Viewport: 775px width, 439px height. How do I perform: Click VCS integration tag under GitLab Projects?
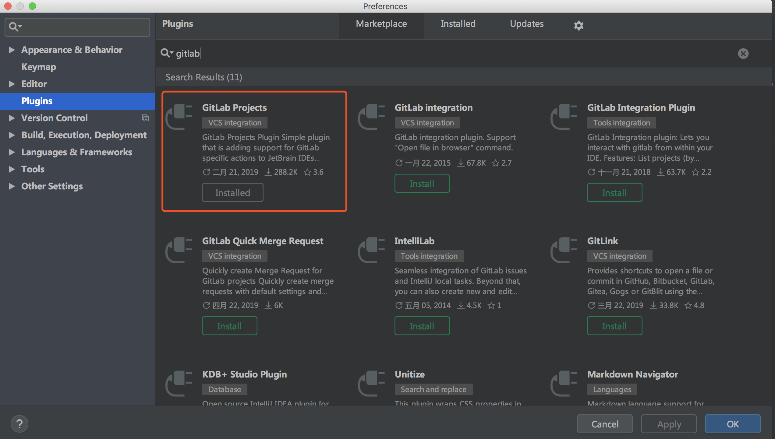point(235,123)
